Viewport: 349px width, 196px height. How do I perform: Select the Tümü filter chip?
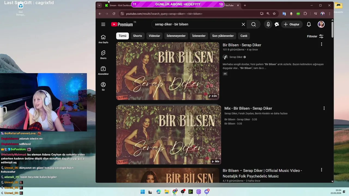[x=122, y=36]
